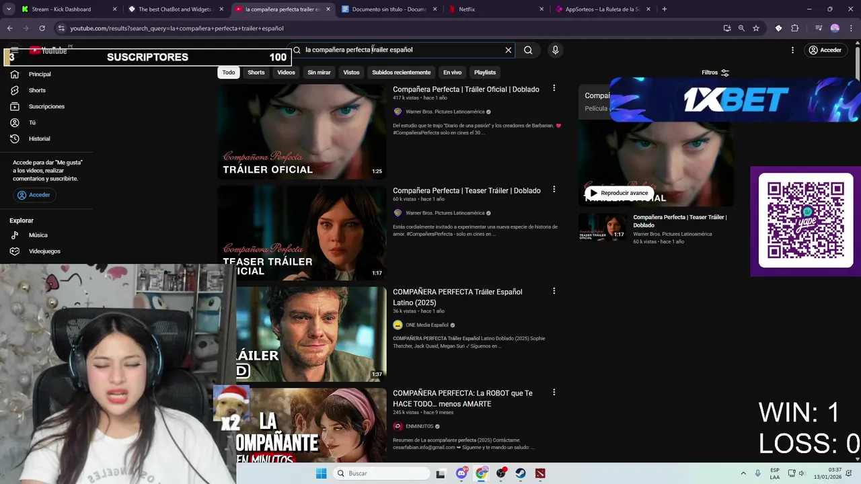Open thumbnail of Teaser Tráiler video
This screenshot has width=861, height=484.
302,233
